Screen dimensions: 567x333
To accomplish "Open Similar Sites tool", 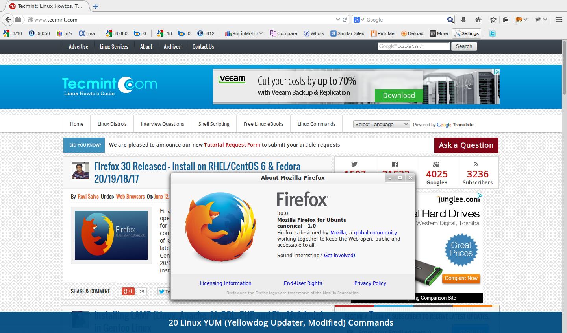I will (347, 33).
